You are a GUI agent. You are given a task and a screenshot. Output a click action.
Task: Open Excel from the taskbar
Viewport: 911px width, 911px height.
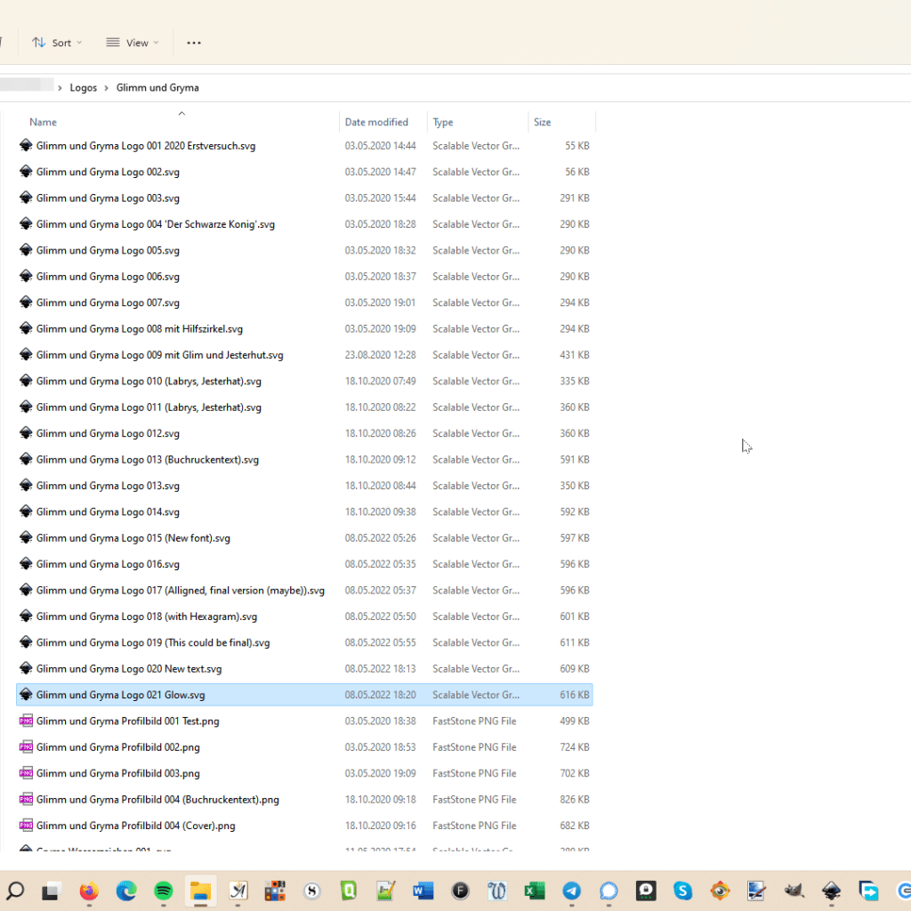[534, 891]
